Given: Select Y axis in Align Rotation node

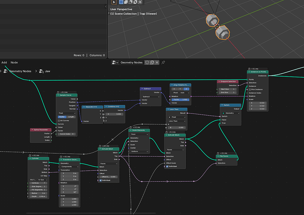Looking at the screenshot, I should click(180, 89).
